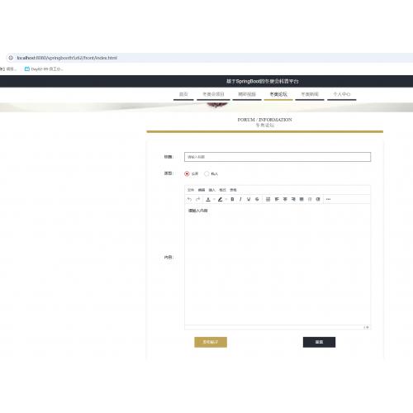Image resolution: width=413 pixels, height=413 pixels.
Task: Toggle strikethrough formatting in the editor
Action: (x=257, y=199)
